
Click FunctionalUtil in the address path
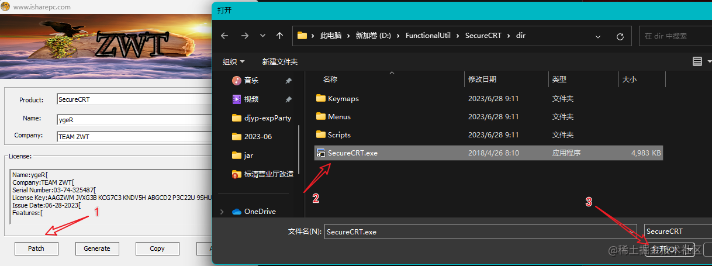tap(428, 36)
